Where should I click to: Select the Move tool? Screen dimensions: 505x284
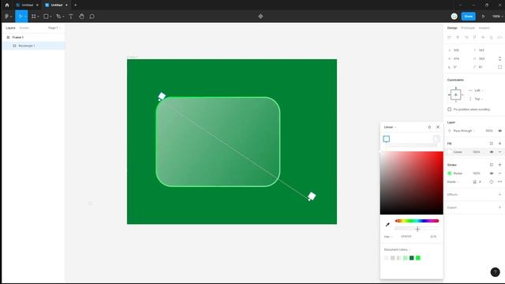[21, 16]
